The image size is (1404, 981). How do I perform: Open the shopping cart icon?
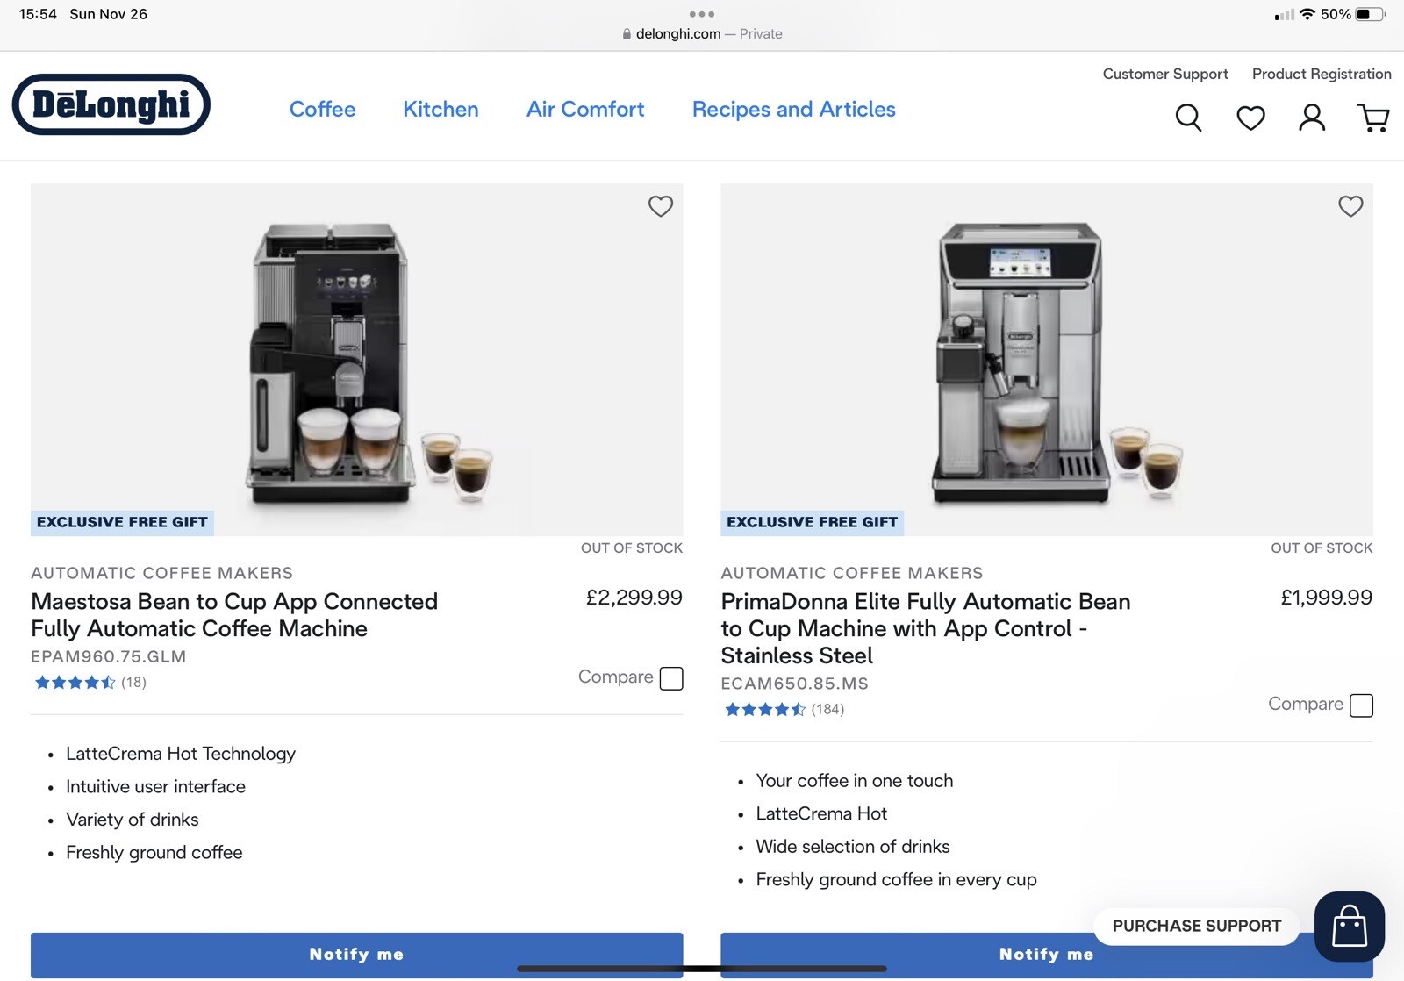point(1373,118)
